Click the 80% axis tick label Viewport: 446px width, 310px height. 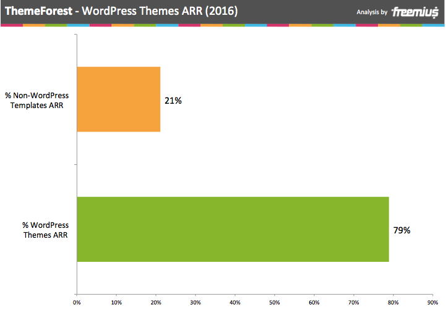(x=393, y=303)
